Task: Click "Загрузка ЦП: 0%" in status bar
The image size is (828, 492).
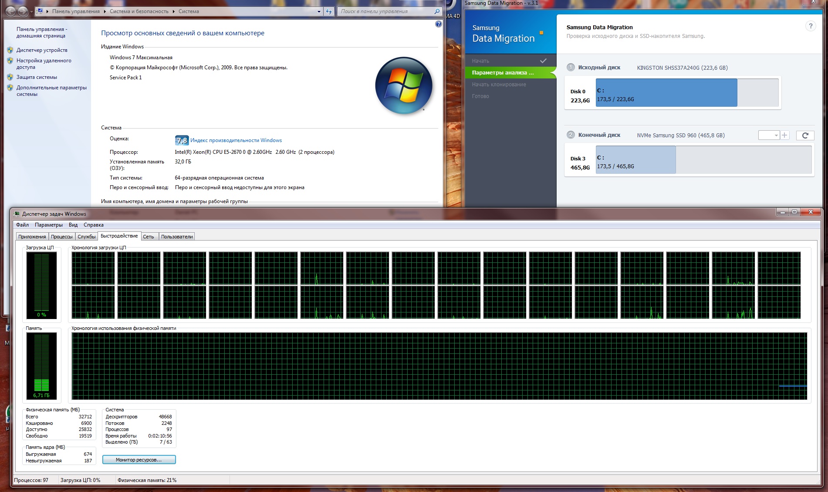Action: coord(80,480)
